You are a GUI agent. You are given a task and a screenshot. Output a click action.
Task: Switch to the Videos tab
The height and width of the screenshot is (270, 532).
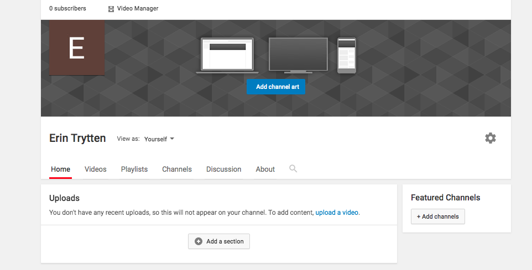(x=95, y=170)
